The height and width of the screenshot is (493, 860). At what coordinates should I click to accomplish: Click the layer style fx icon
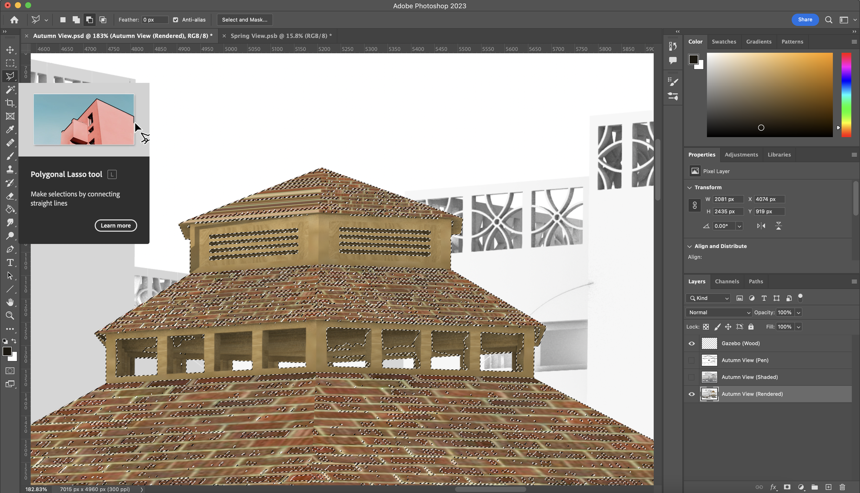773,487
